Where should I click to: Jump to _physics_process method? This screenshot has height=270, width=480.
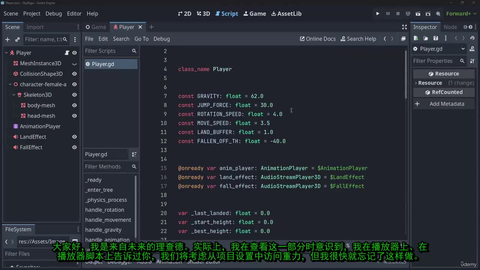coord(106,200)
